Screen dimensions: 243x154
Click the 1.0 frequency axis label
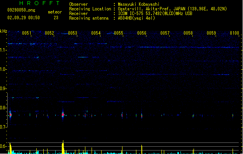pos(3,69)
